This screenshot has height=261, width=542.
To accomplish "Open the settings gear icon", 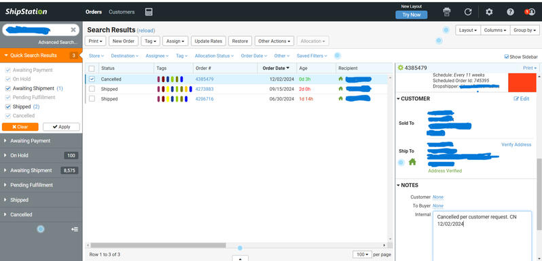I will [489, 12].
